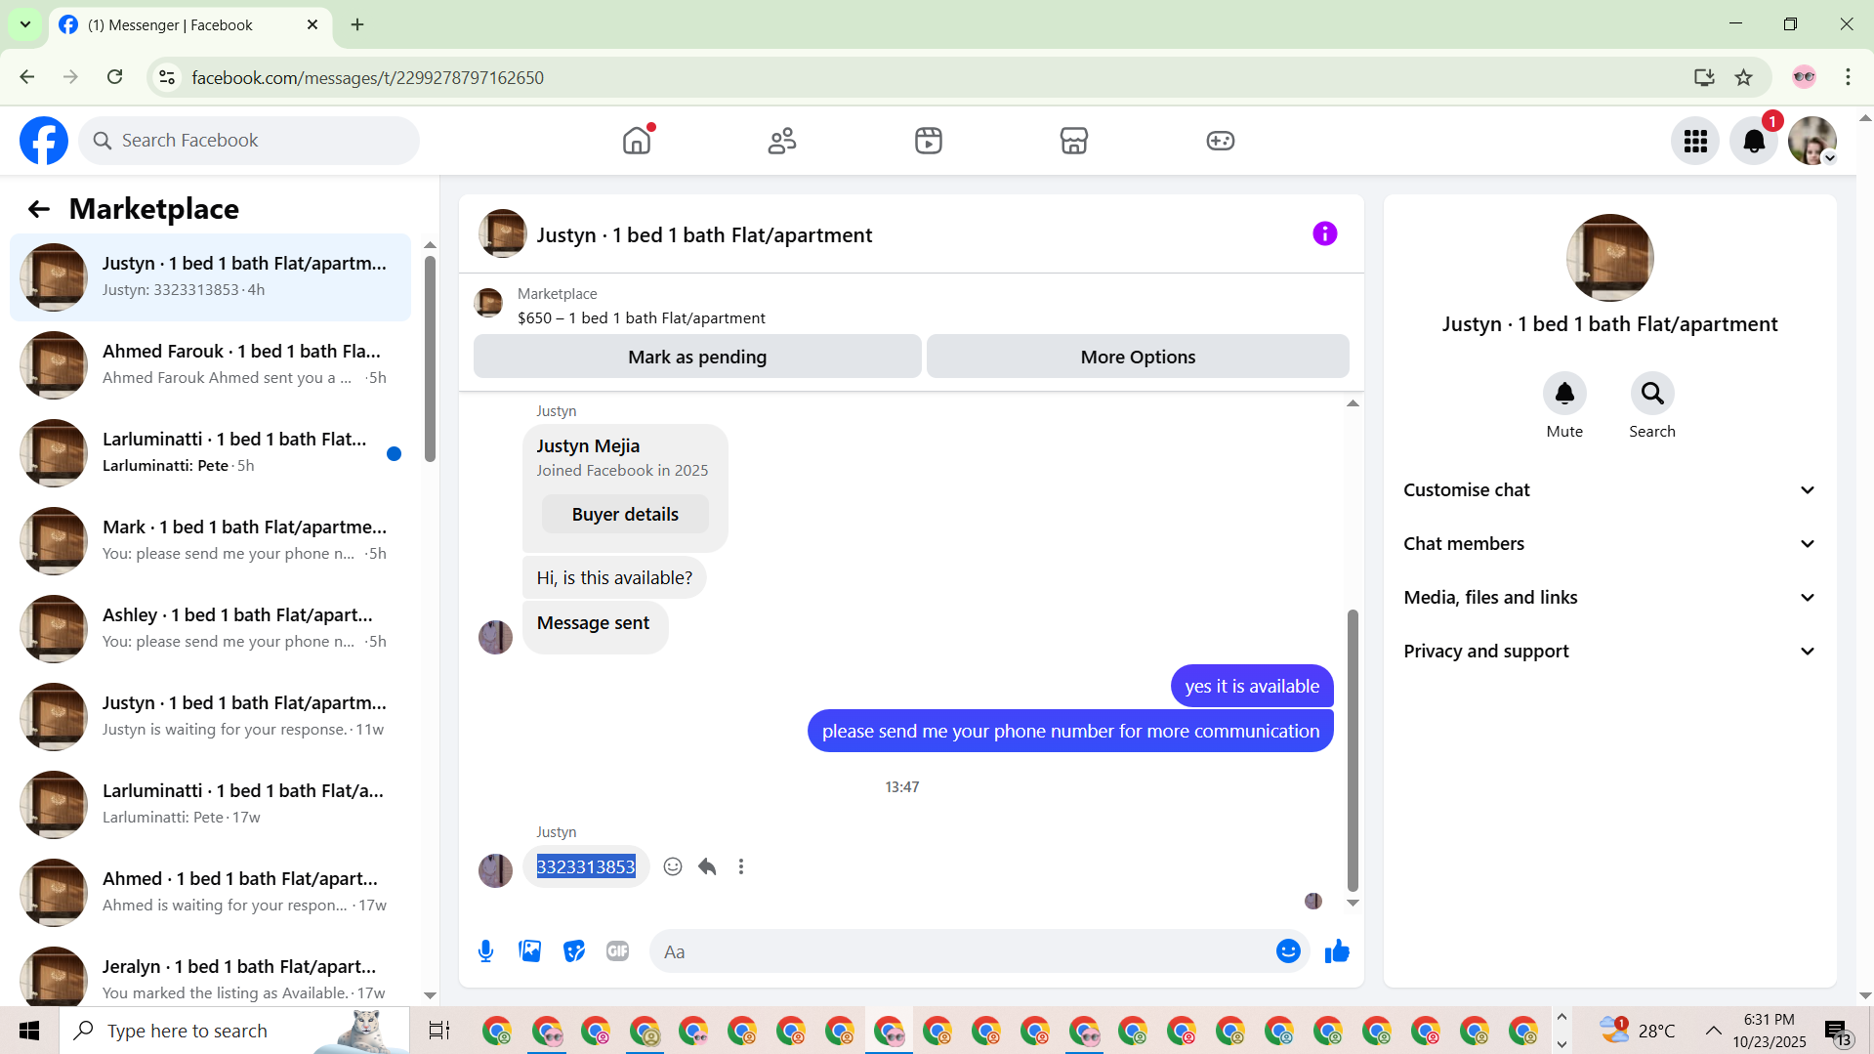This screenshot has height=1054, width=1874.
Task: Open Ahmed Farouk conversation
Action: pyautogui.click(x=211, y=365)
